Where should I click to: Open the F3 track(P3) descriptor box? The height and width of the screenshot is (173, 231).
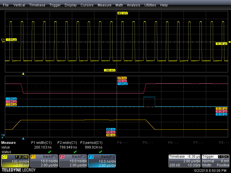101,161
